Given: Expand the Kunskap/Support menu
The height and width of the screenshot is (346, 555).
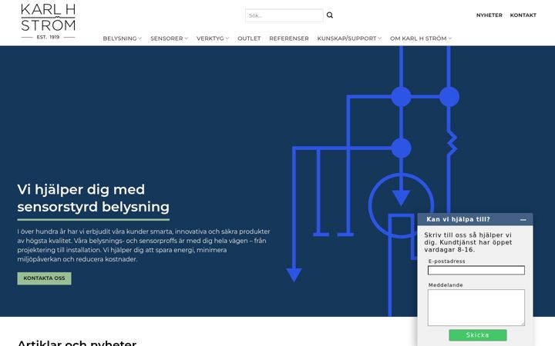Looking at the screenshot, I should [349, 38].
